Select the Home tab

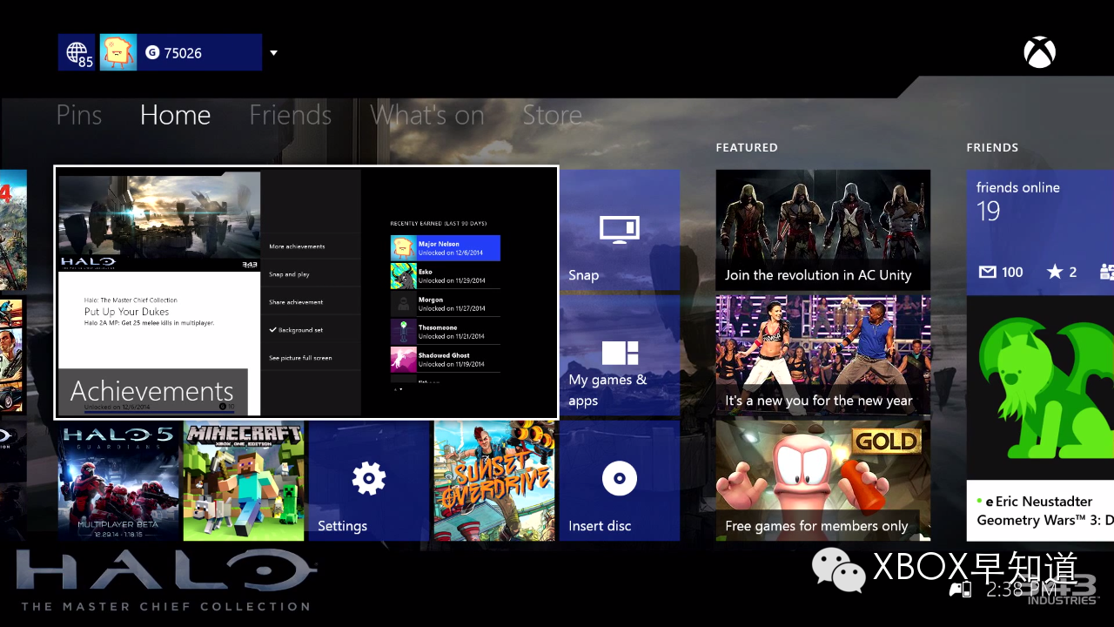click(x=175, y=115)
